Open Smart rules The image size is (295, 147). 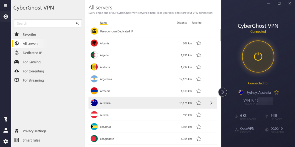point(31,140)
